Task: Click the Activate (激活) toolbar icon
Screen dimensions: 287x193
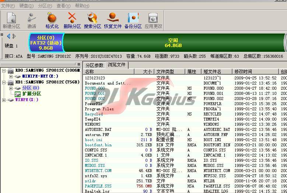Action: (32, 20)
